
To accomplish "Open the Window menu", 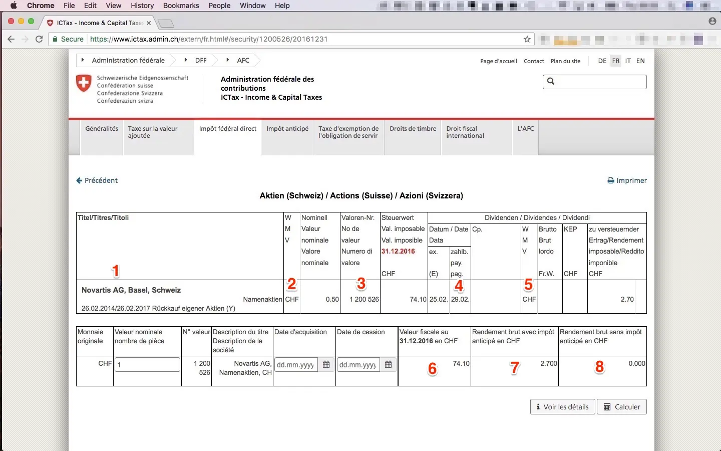I will tap(252, 6).
